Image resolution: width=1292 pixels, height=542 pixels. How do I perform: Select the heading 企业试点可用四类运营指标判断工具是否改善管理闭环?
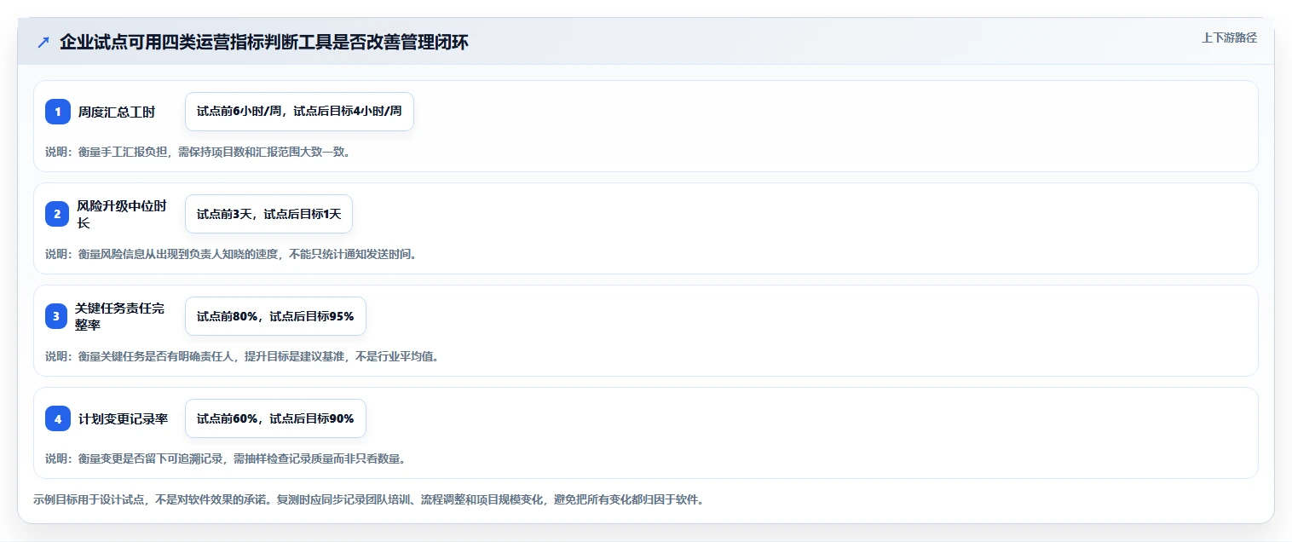[x=264, y=43]
